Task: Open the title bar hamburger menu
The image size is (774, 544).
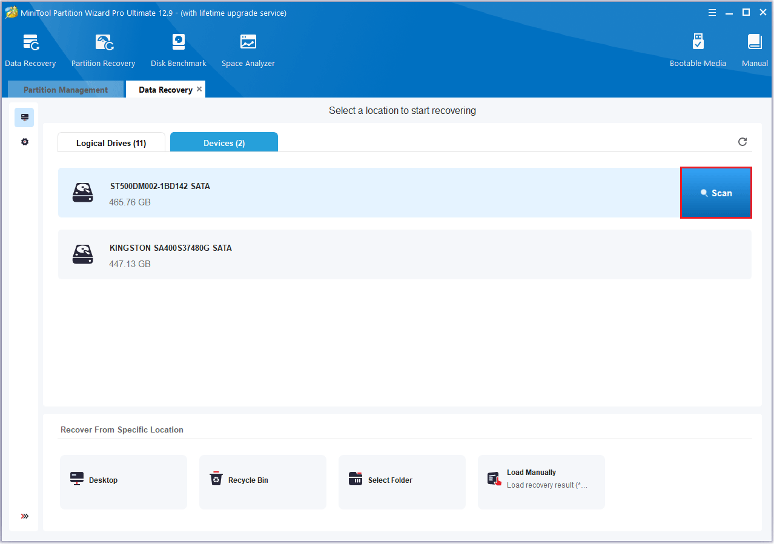Action: (x=712, y=13)
